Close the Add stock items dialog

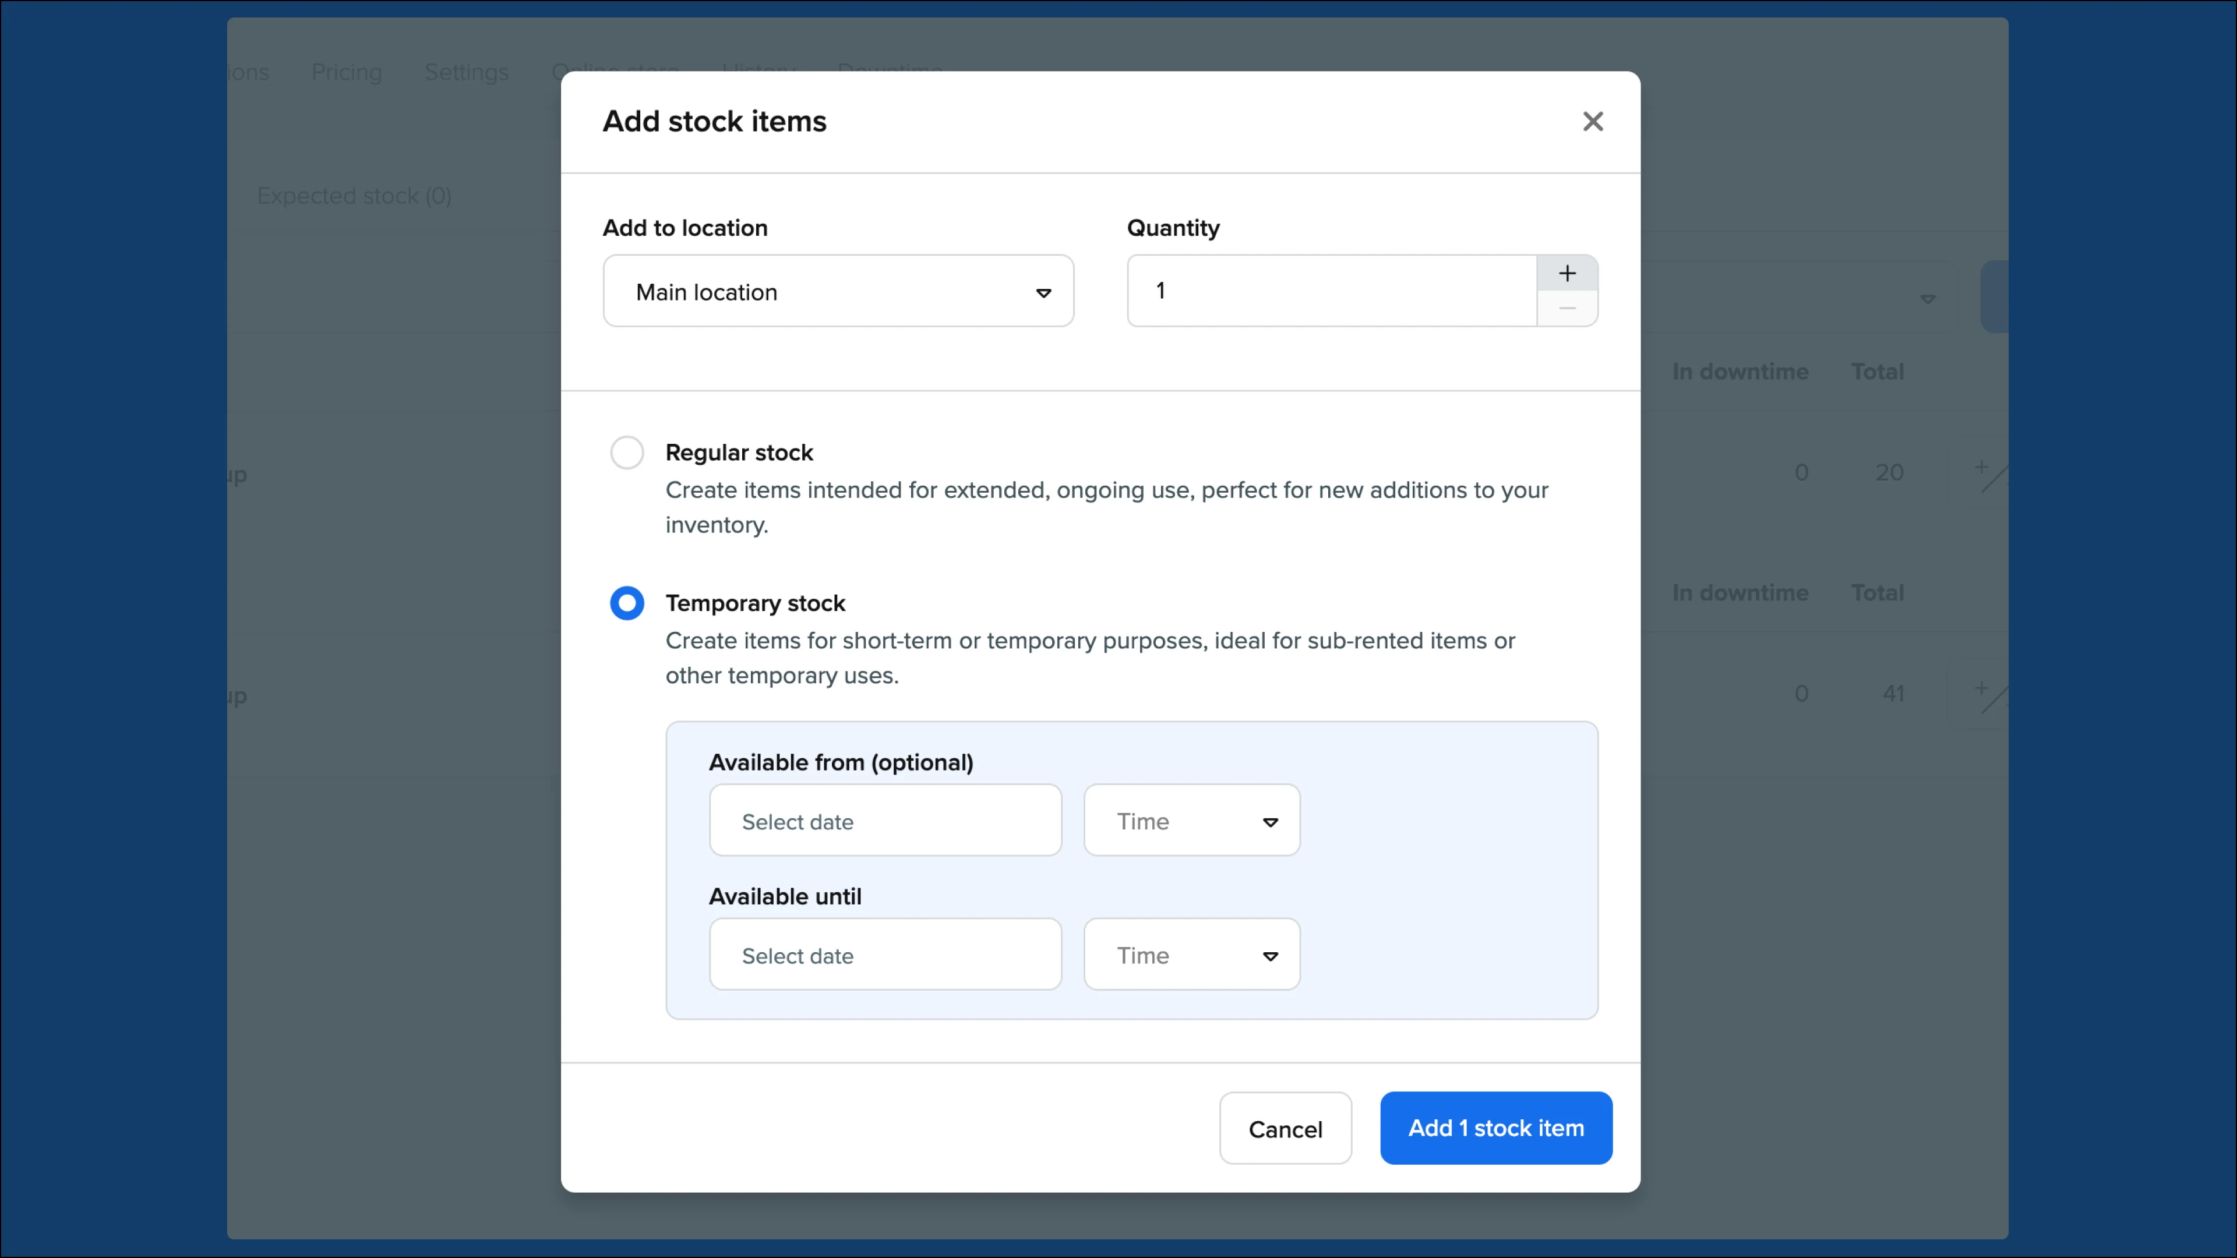coord(1593,122)
